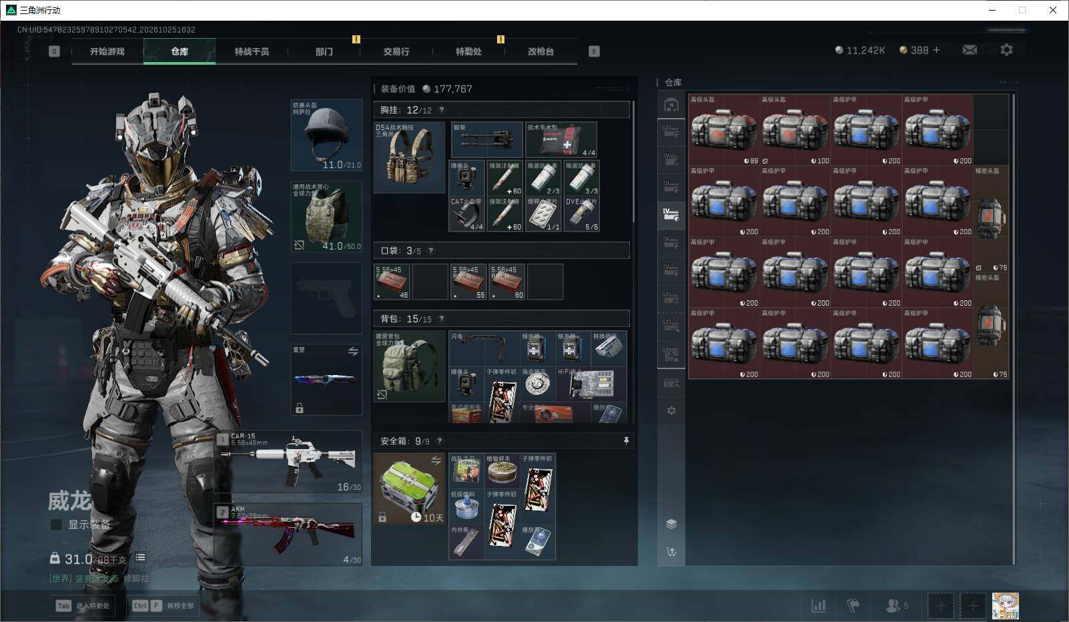Click the swap icon on melee weapon slot
The image size is (1069, 622).
(x=353, y=352)
